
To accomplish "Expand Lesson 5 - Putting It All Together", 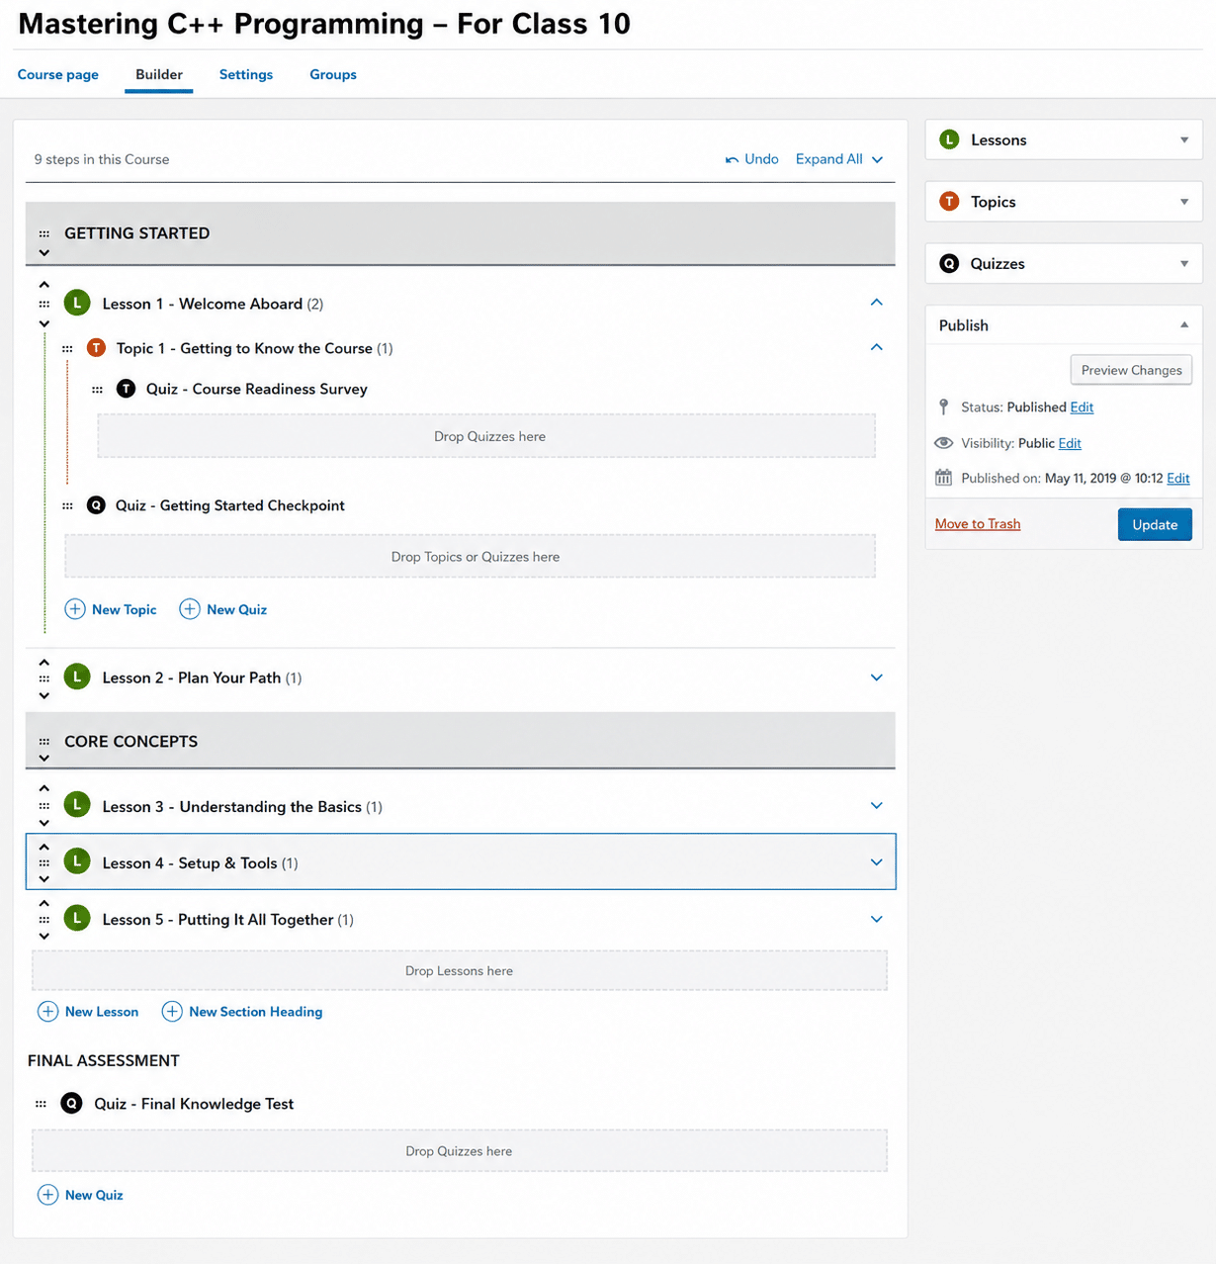I will coord(876,919).
